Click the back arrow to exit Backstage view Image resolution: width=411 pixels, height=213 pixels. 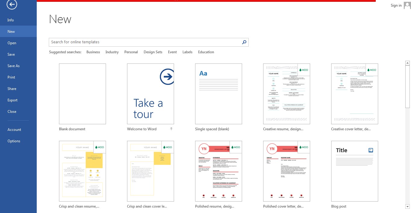[12, 5]
